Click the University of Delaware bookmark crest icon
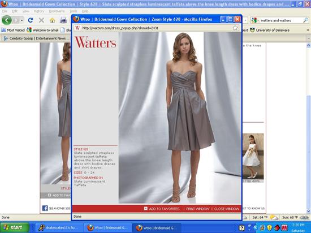This screenshot has height=233, width=311. [252, 30]
